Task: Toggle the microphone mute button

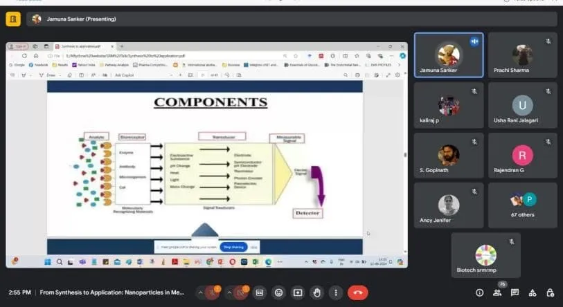Action: [213, 293]
